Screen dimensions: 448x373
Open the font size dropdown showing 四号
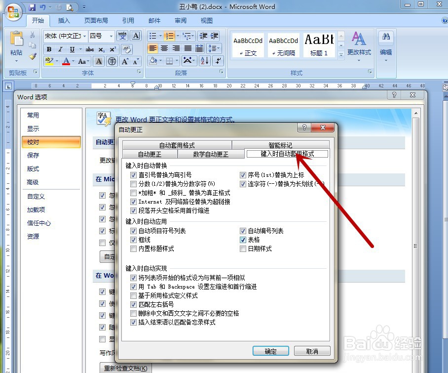point(111,36)
